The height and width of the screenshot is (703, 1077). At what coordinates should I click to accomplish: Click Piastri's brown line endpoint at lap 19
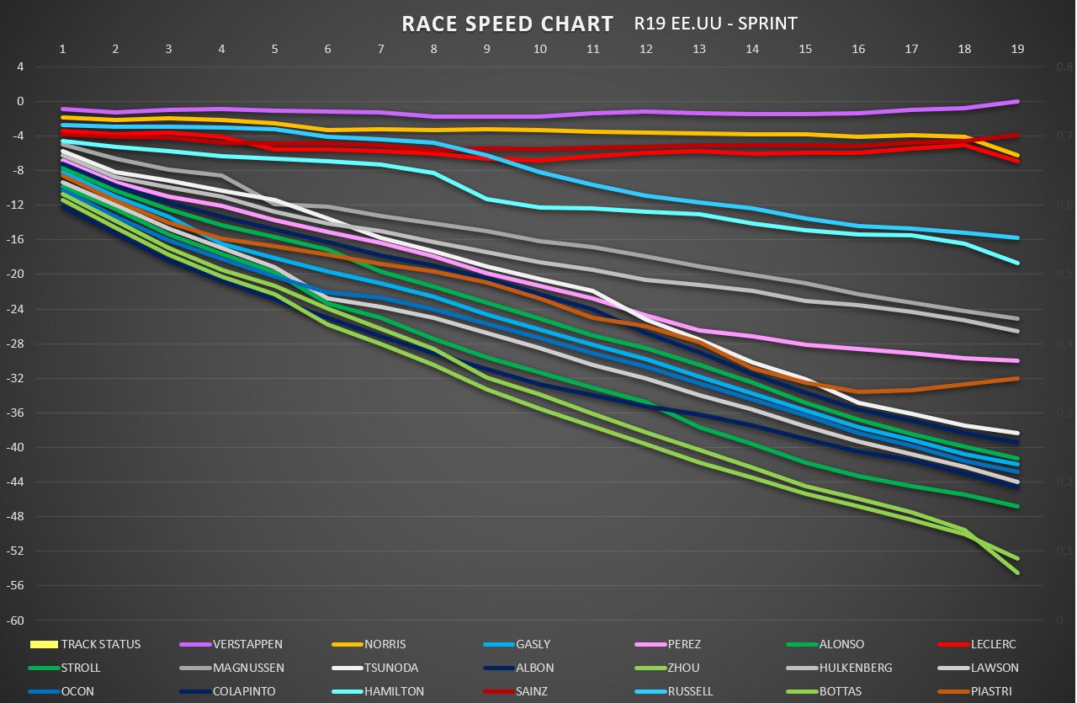coord(1017,378)
